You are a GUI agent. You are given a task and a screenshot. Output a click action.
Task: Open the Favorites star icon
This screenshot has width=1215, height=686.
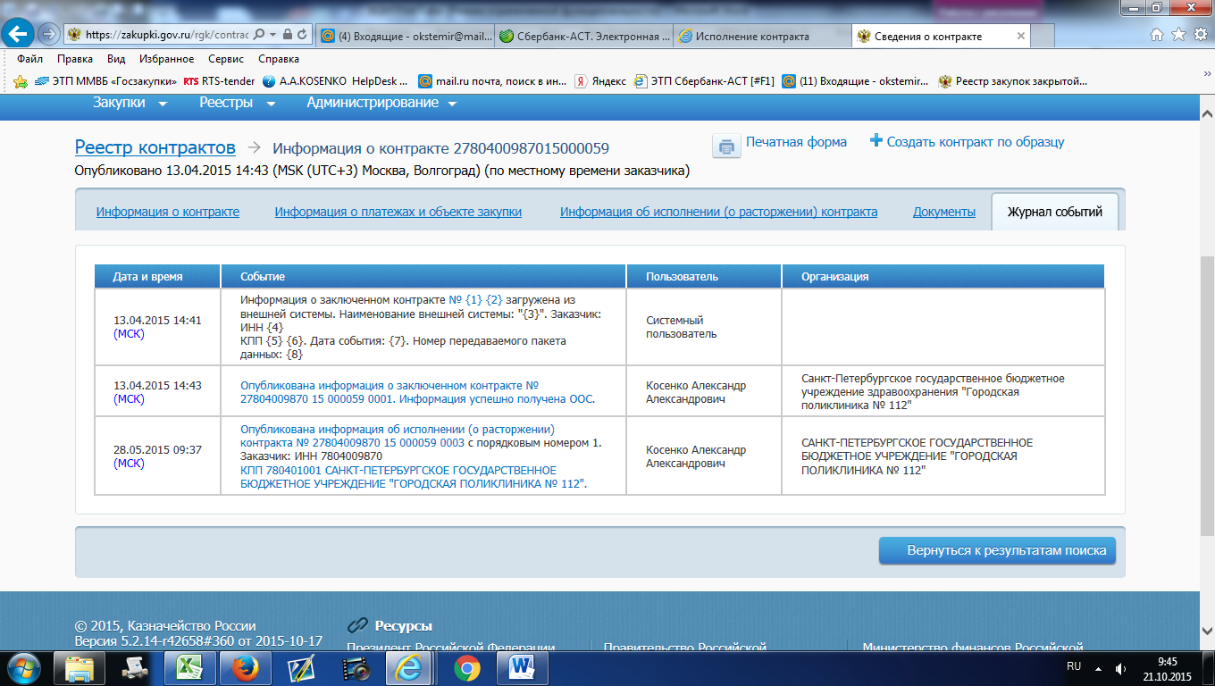pyautogui.click(x=1177, y=35)
